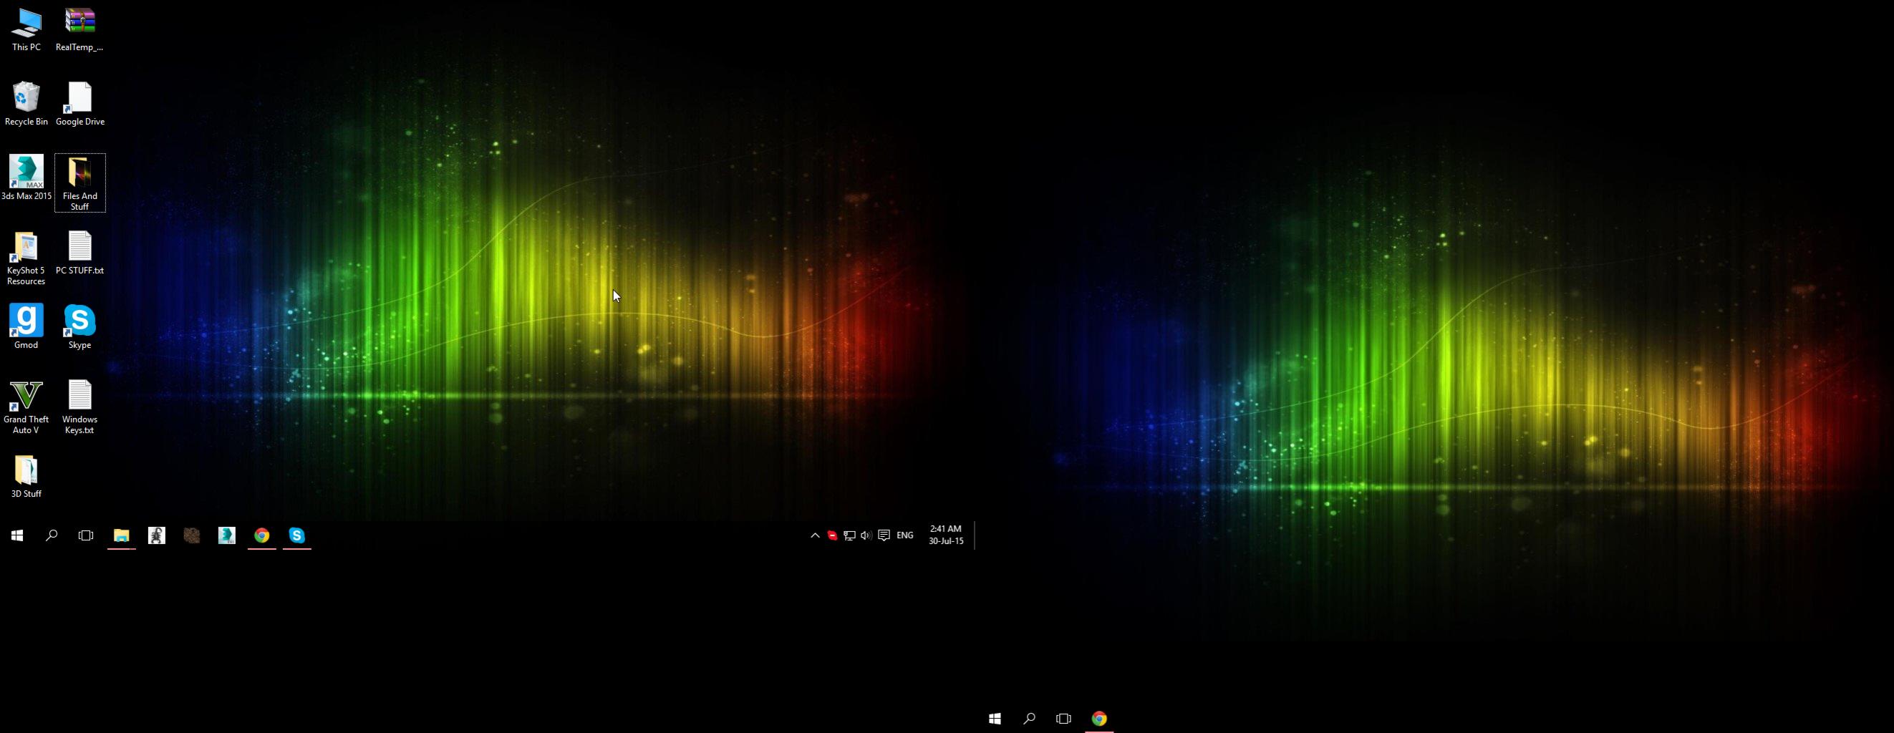Image resolution: width=1894 pixels, height=733 pixels.
Task: Open Start on the second monitor taskbar
Action: pyautogui.click(x=995, y=718)
